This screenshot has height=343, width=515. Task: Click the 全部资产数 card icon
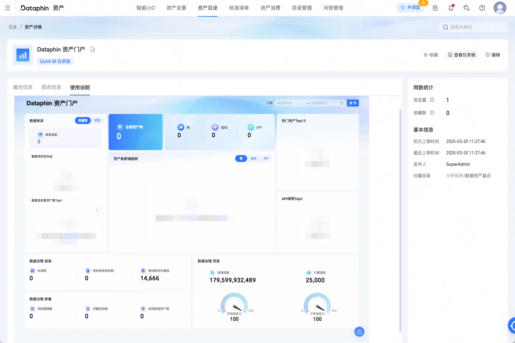[120, 127]
